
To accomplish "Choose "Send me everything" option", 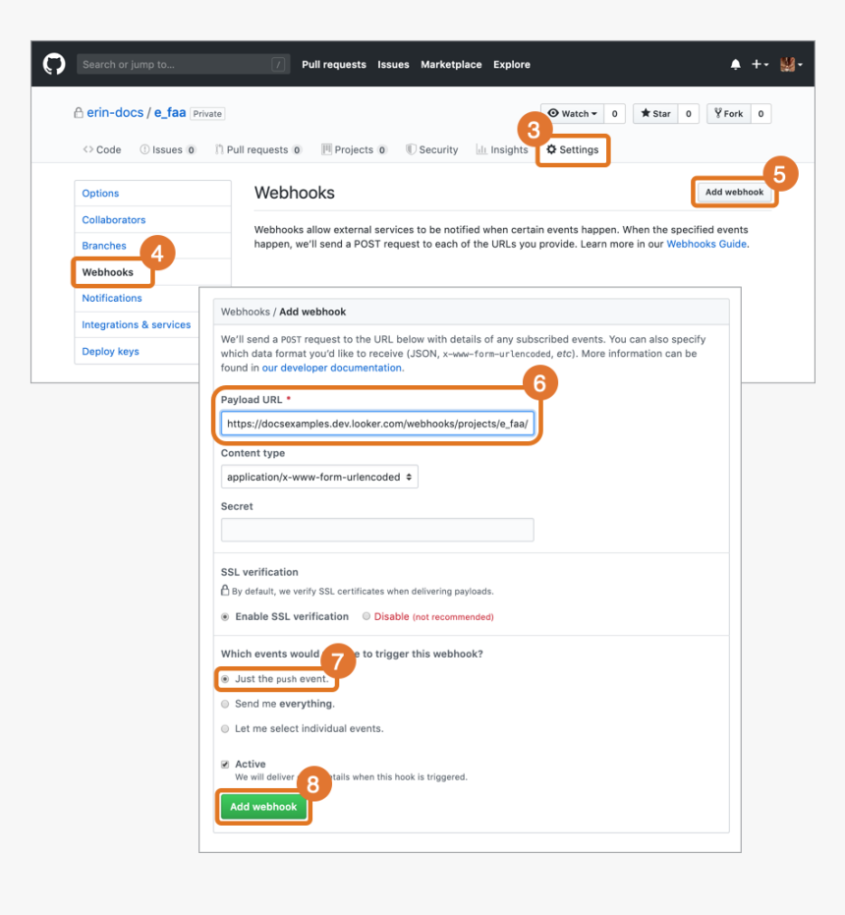I will pos(226,704).
